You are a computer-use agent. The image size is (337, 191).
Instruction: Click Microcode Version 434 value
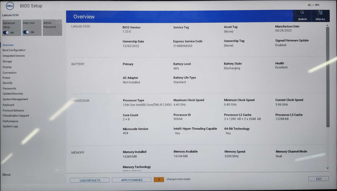coord(125,133)
